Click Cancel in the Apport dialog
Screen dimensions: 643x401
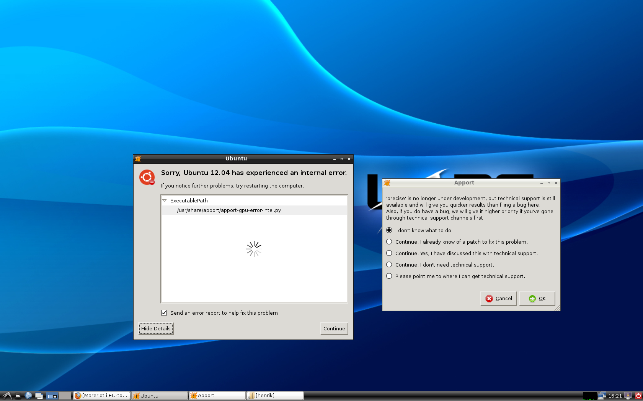pyautogui.click(x=499, y=298)
